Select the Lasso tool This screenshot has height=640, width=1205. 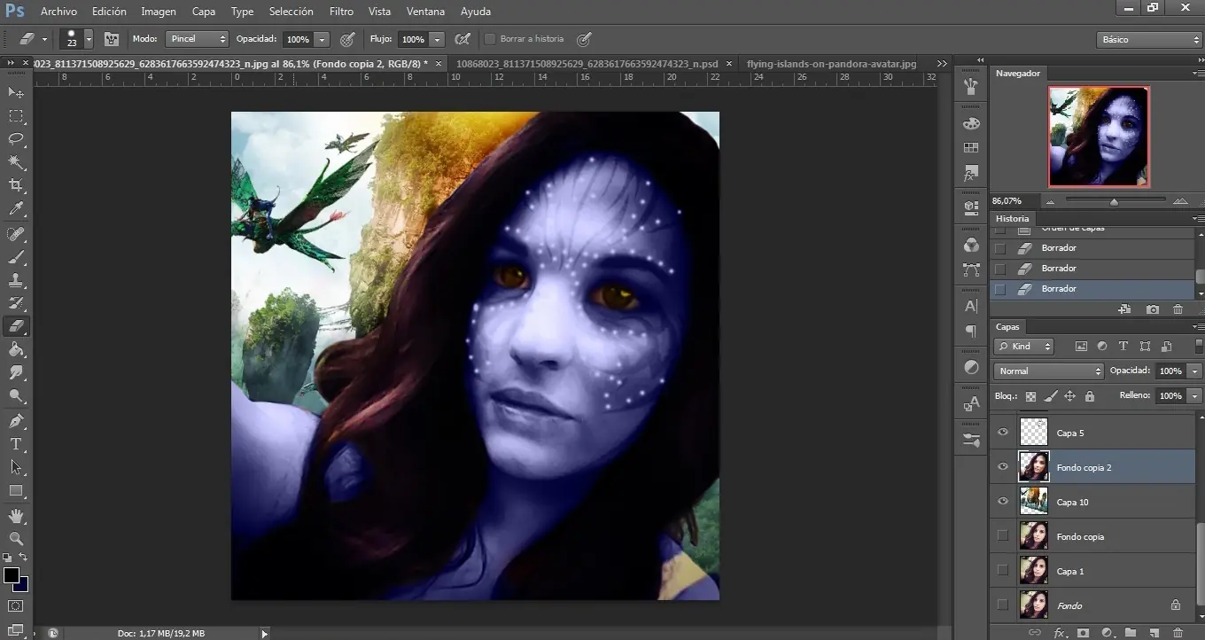point(16,139)
